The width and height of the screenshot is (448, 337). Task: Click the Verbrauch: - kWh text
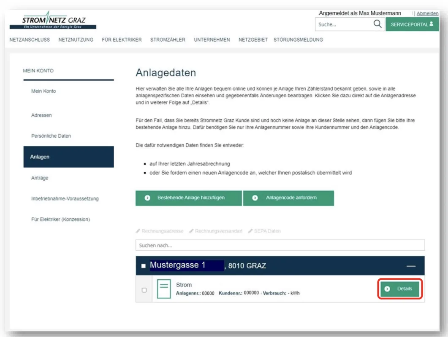pyautogui.click(x=281, y=293)
